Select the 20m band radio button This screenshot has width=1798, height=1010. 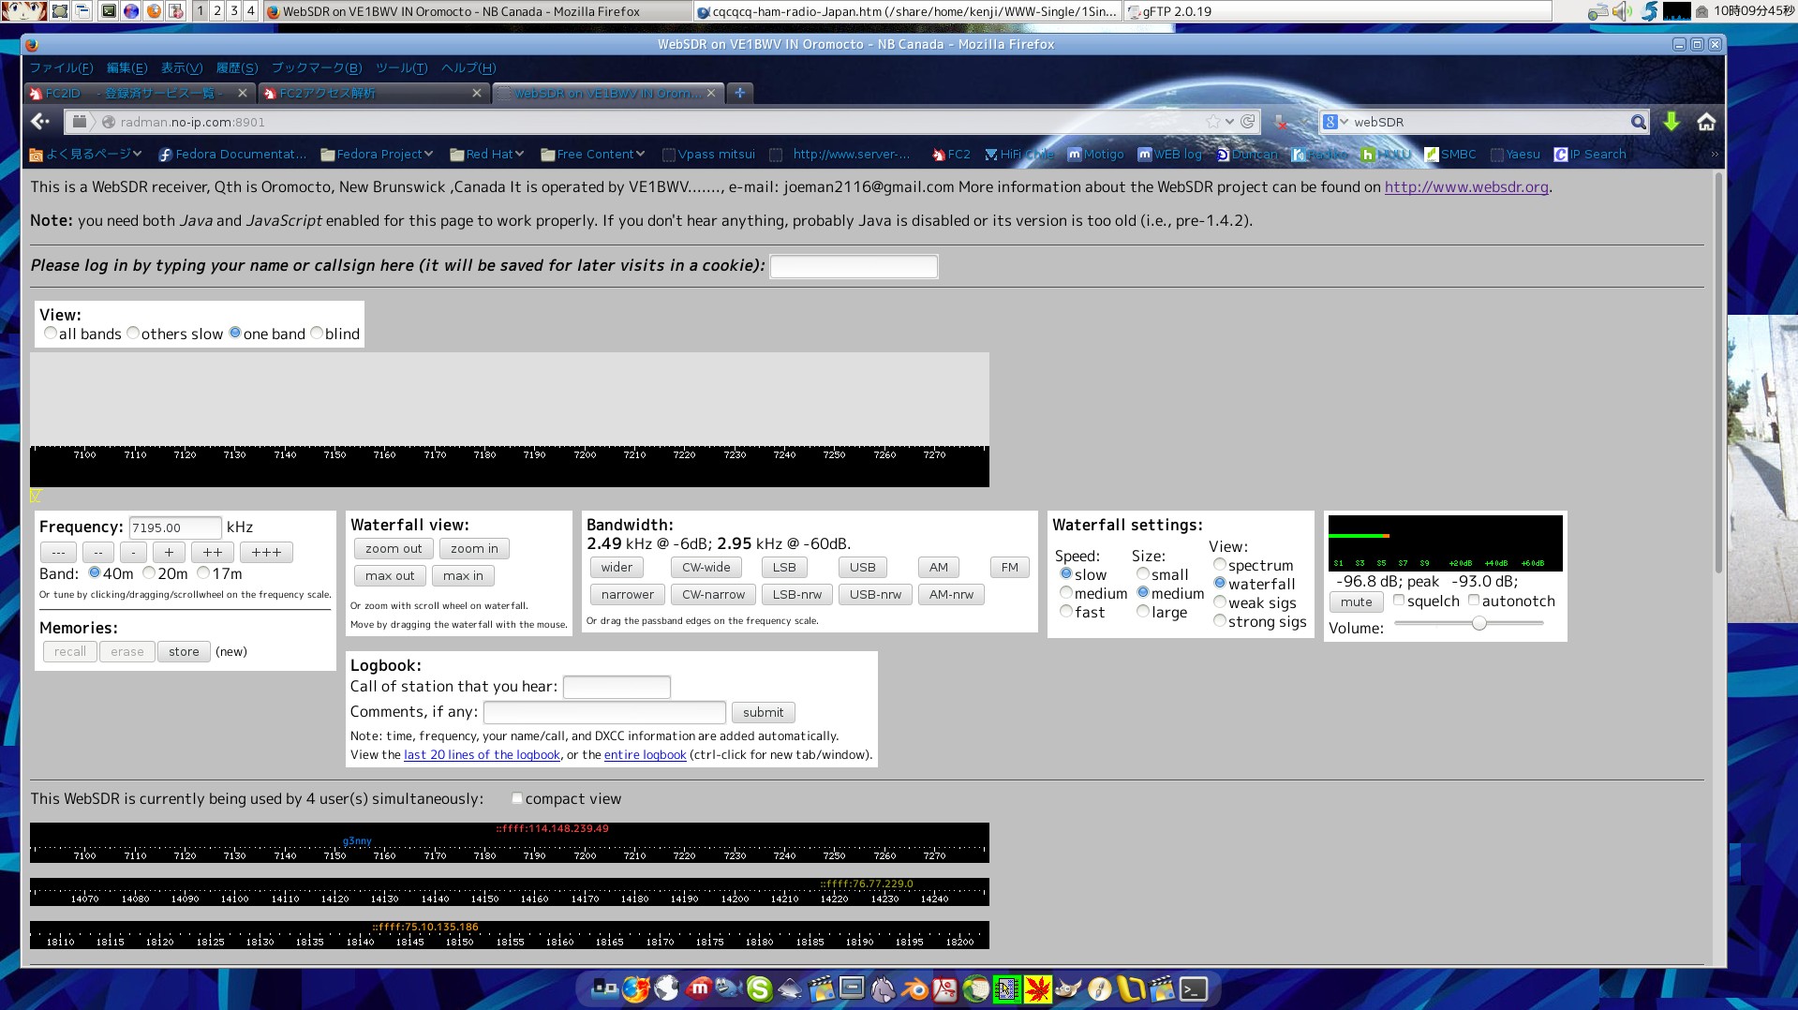[149, 572]
